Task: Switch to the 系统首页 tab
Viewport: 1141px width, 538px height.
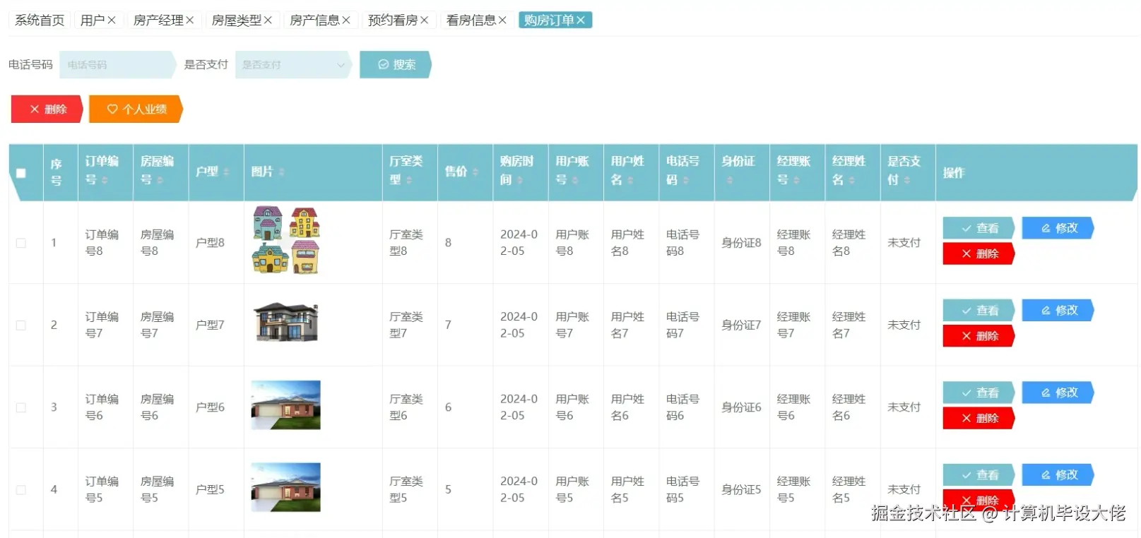Action: click(40, 20)
